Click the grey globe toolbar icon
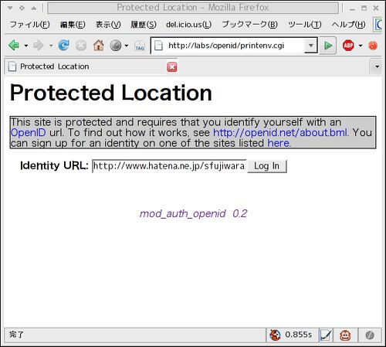 (x=116, y=46)
